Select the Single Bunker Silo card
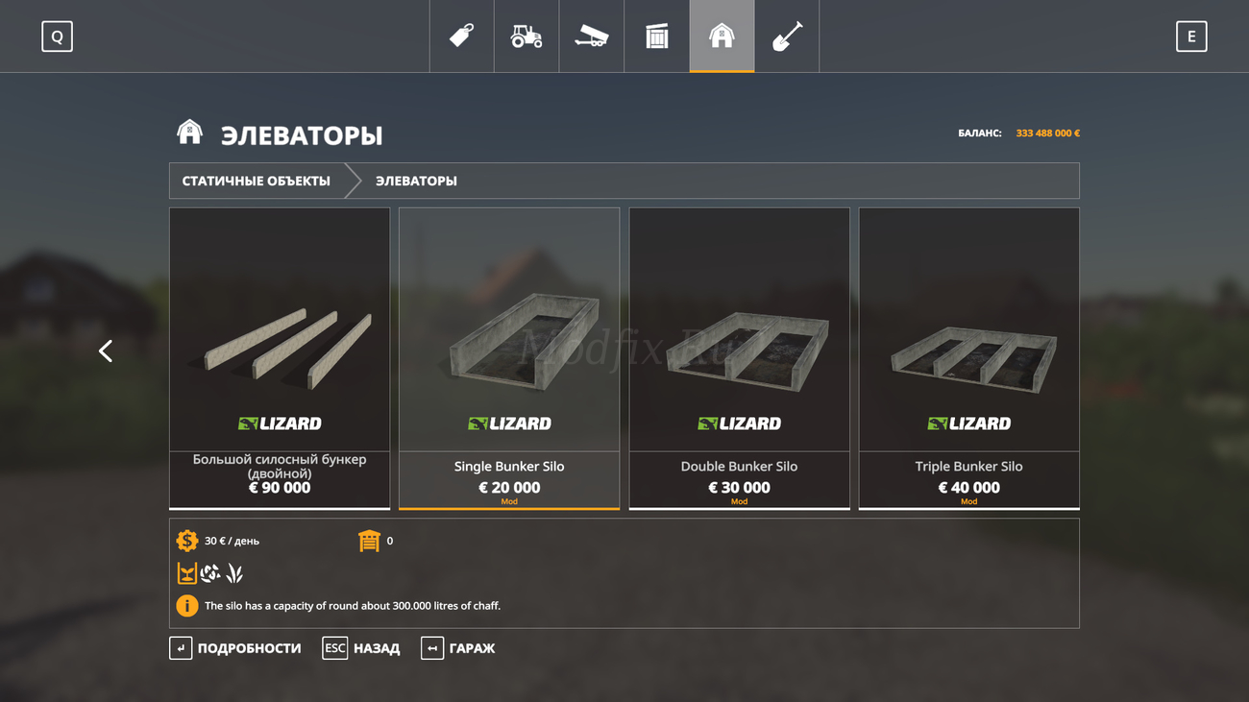The image size is (1249, 702). [x=509, y=358]
